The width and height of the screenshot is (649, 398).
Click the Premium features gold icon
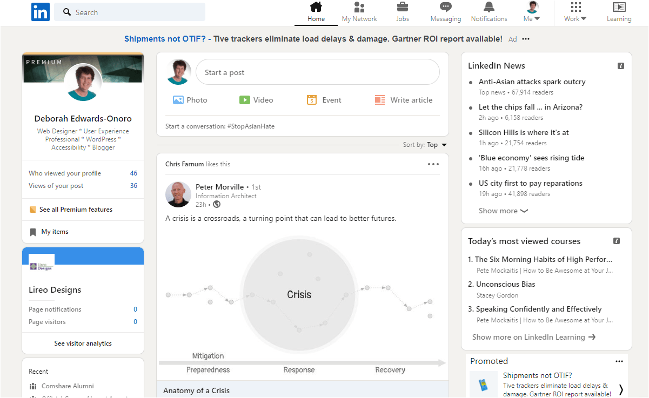point(33,210)
